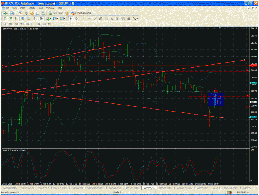Toggle the Data Window crosshair-circle icon

point(26,13)
